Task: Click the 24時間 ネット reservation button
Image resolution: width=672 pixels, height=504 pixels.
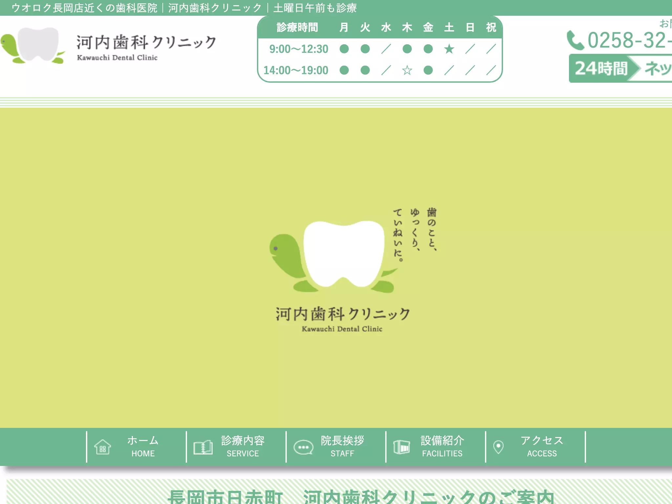Action: tap(620, 68)
